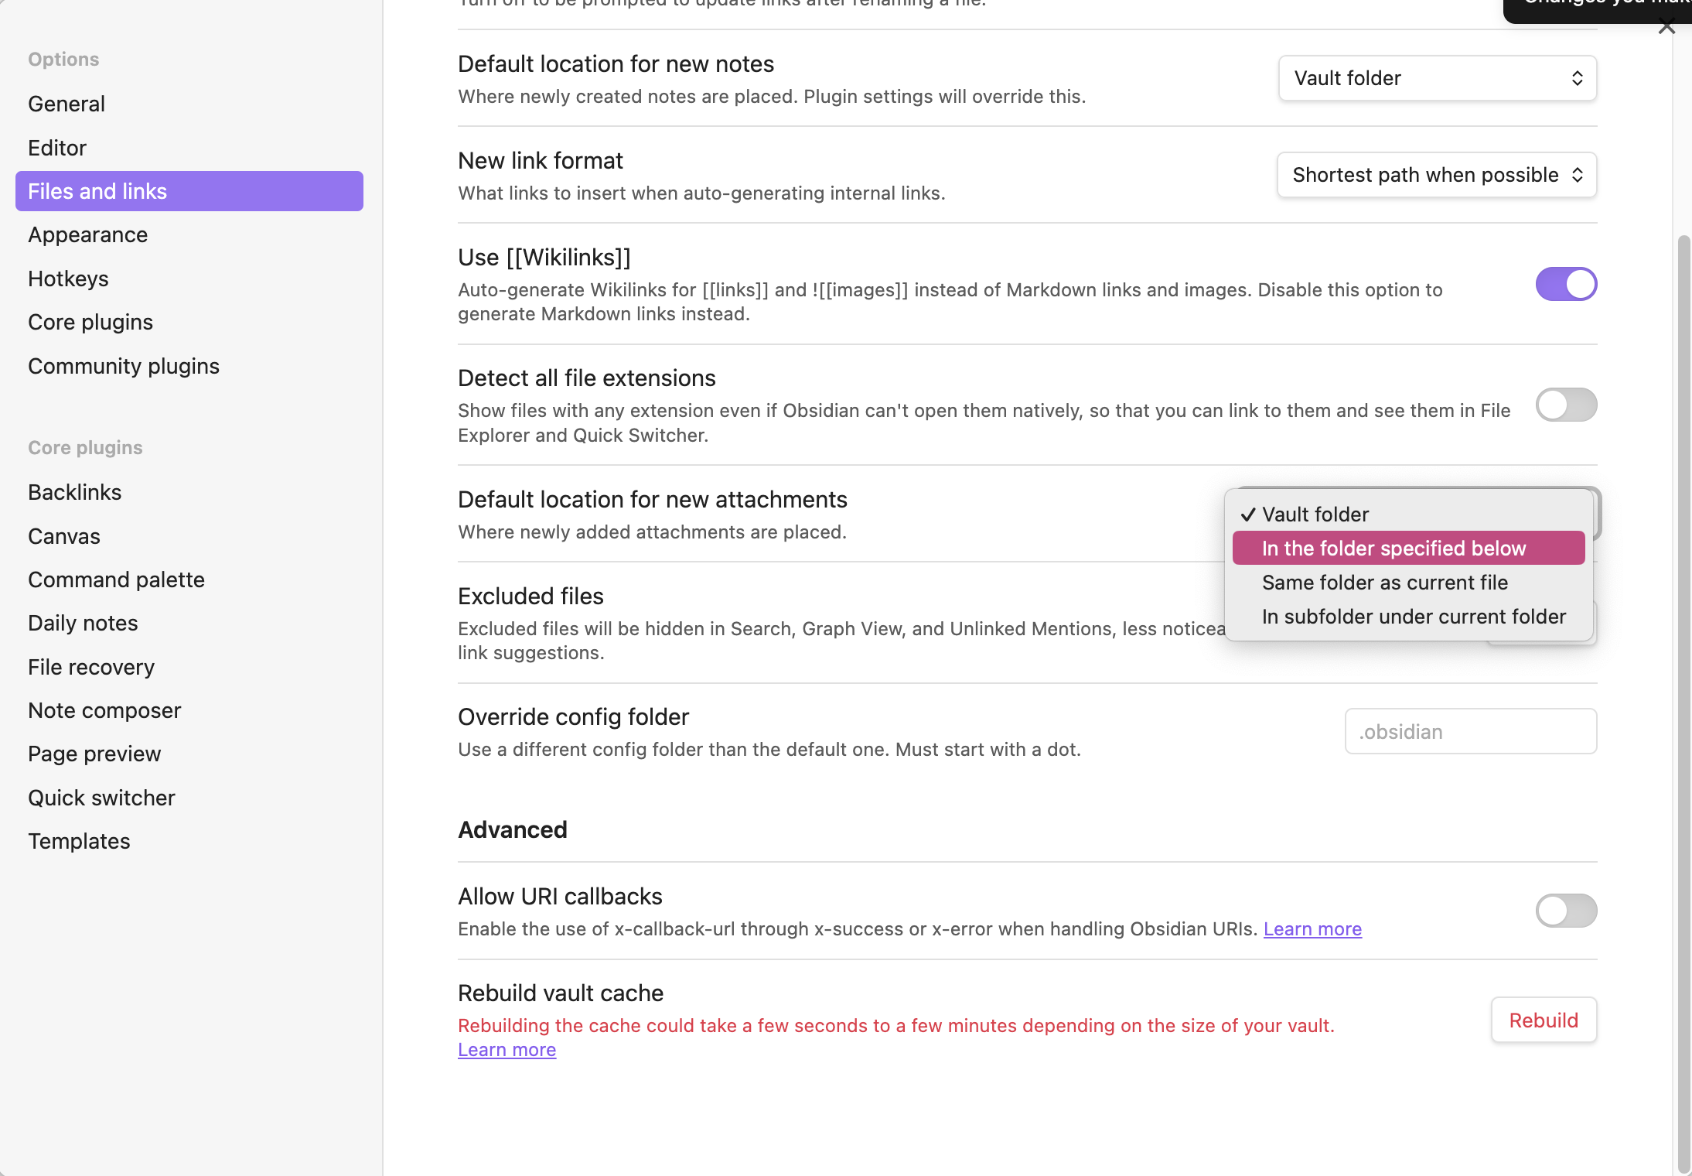The height and width of the screenshot is (1176, 1692).
Task: Open the Templates plugin settings
Action: (79, 841)
